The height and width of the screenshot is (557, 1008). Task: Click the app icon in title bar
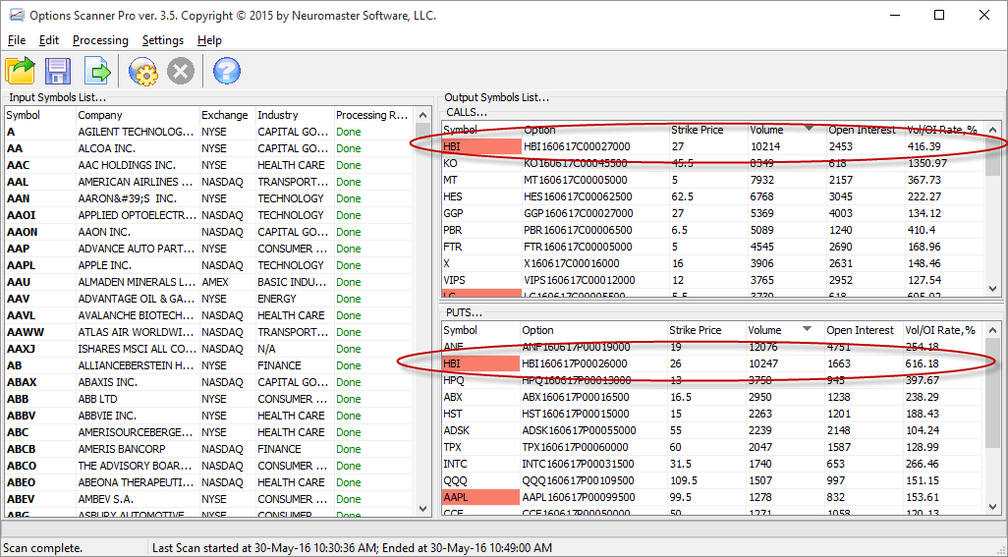tap(16, 15)
